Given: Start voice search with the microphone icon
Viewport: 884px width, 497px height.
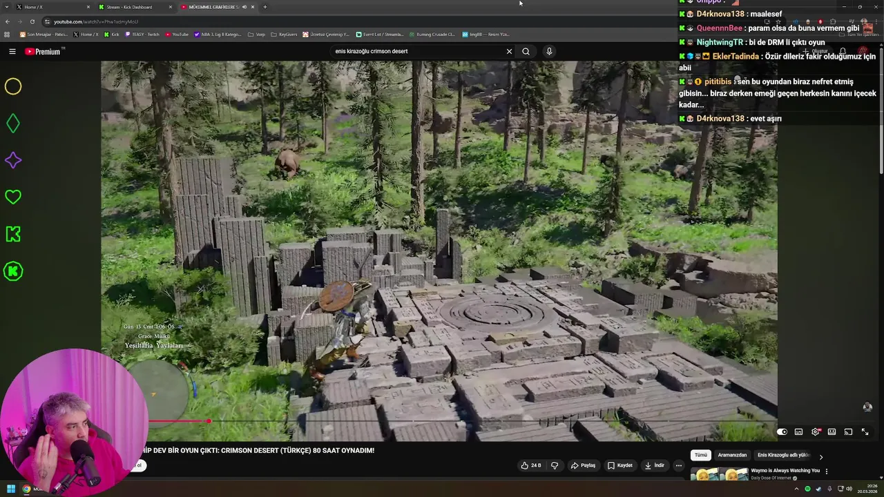Looking at the screenshot, I should click(x=549, y=51).
